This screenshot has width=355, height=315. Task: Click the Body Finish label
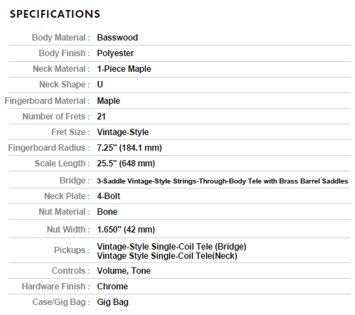click(64, 53)
